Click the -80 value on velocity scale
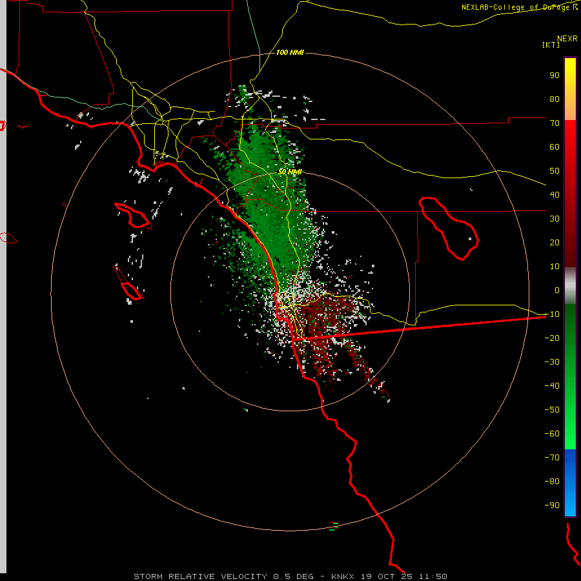Image resolution: width=581 pixels, height=581 pixels. 552,482
